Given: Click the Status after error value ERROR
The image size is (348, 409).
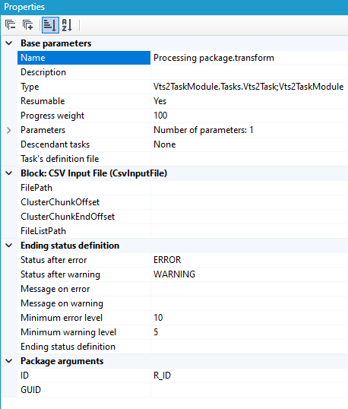Looking at the screenshot, I should pos(167,260).
